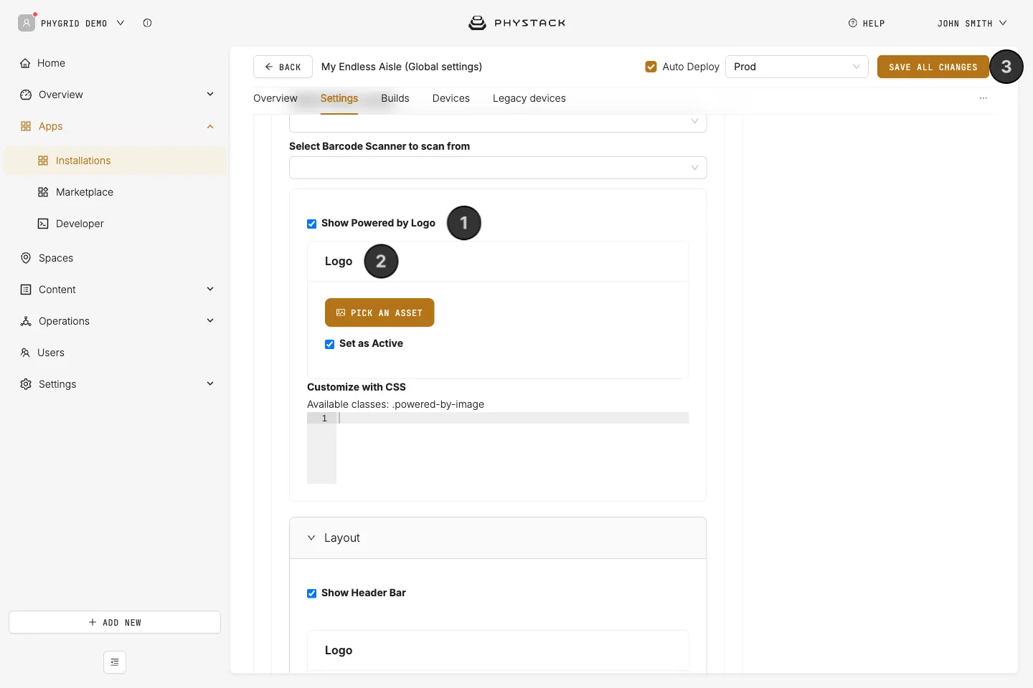Uncheck Show Powered by Logo
Screen dimensions: 1033x688
pyautogui.click(x=312, y=224)
